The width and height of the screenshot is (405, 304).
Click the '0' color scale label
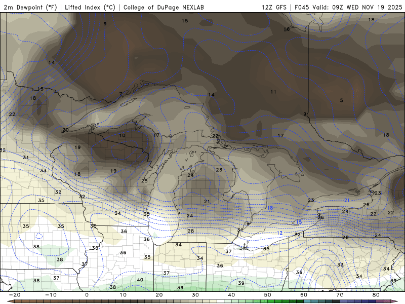87,295
